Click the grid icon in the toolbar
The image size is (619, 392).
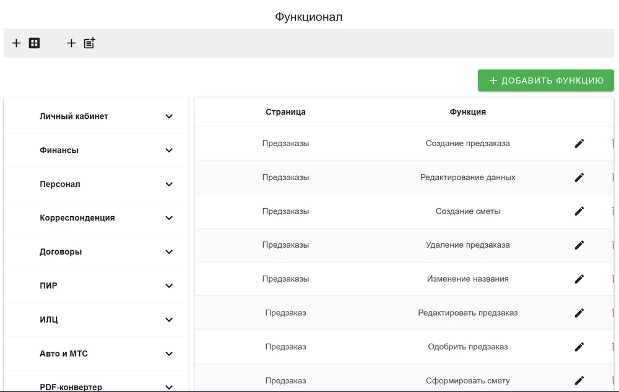[x=33, y=43]
